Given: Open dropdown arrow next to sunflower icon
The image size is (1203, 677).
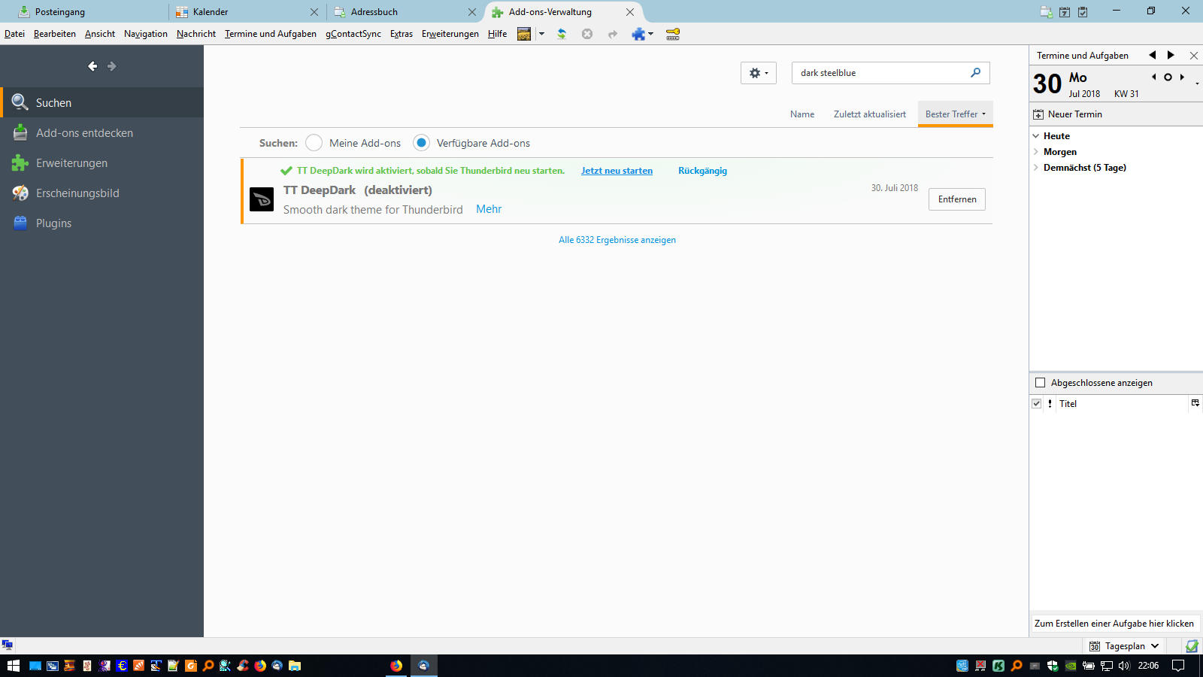Looking at the screenshot, I should 541,34.
